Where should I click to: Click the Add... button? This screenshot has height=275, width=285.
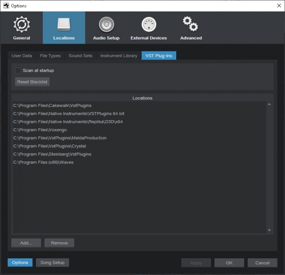coord(26,243)
